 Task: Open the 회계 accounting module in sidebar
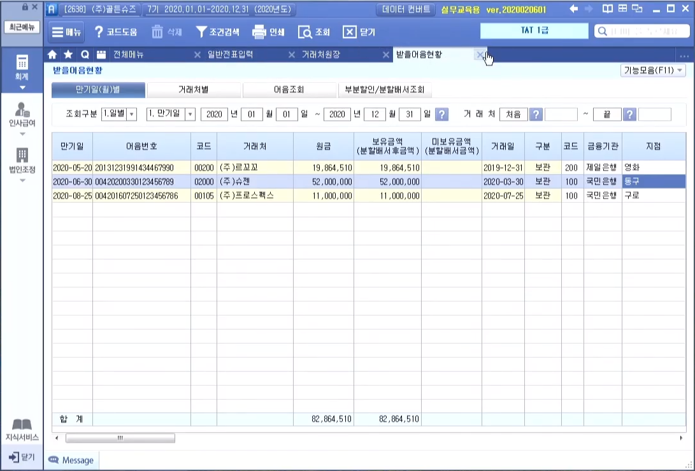pyautogui.click(x=22, y=68)
